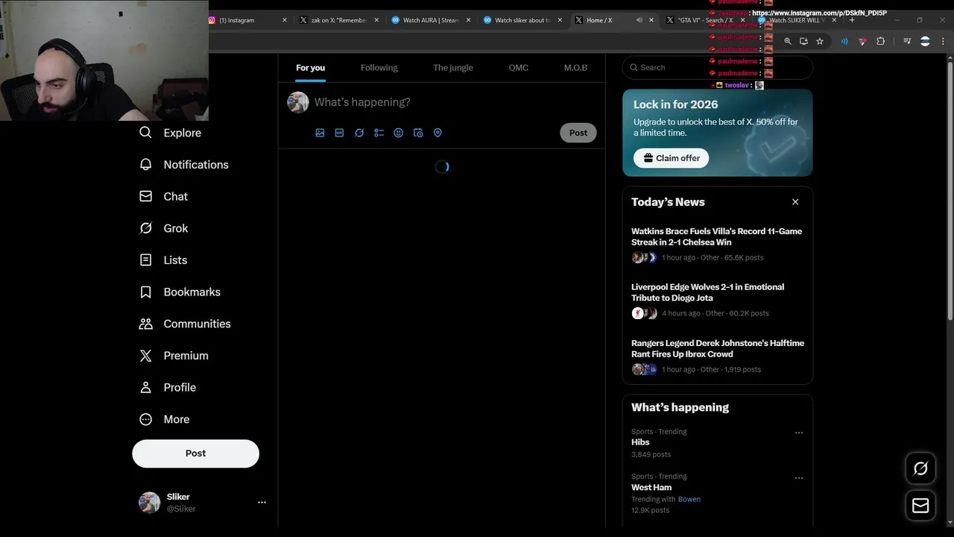Open Notifications in the sidebar
This screenshot has width=954, height=537.
[183, 165]
